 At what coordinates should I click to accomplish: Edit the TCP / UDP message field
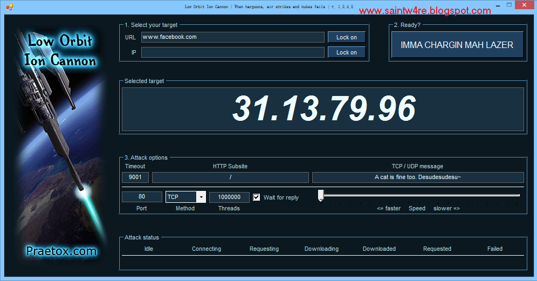[x=418, y=177]
